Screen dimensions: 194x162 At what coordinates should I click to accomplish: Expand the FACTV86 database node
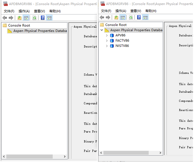pyautogui.click(x=107, y=41)
